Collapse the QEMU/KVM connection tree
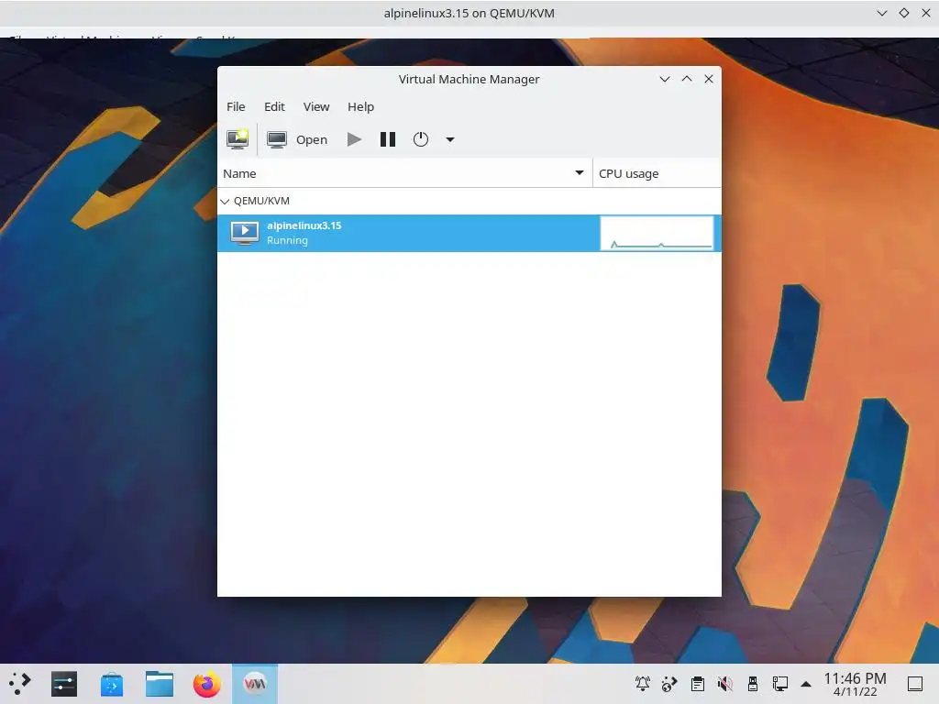Screen dimensions: 939x704 tap(225, 201)
